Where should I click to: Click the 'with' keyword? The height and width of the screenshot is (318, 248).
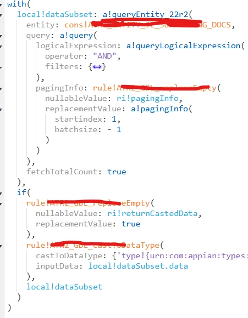coord(16,4)
